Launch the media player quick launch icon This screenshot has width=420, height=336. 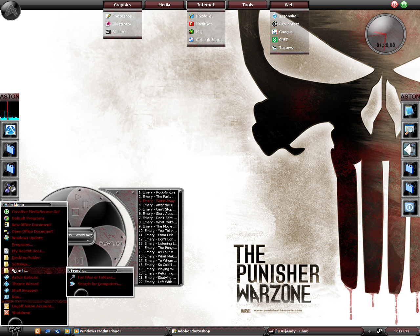click(x=67, y=331)
